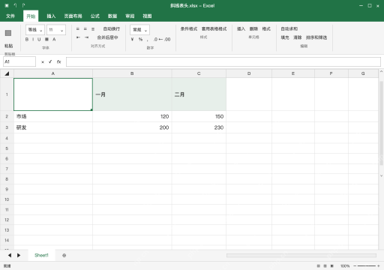This screenshot has height=270, width=384.
Task: Select cell B1 containing 一月
Action: click(132, 94)
